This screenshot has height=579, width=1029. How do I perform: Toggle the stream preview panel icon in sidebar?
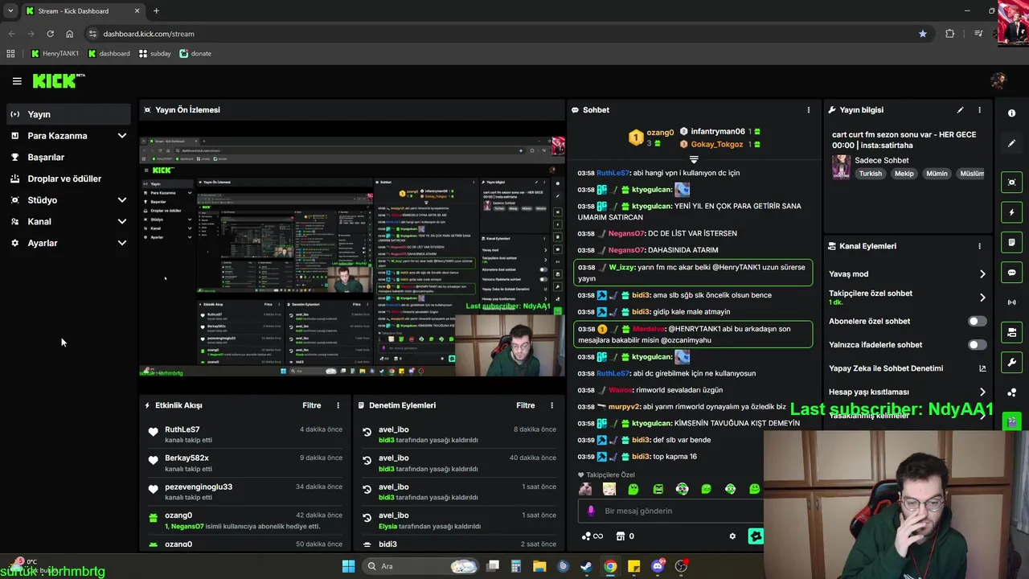click(x=1011, y=183)
